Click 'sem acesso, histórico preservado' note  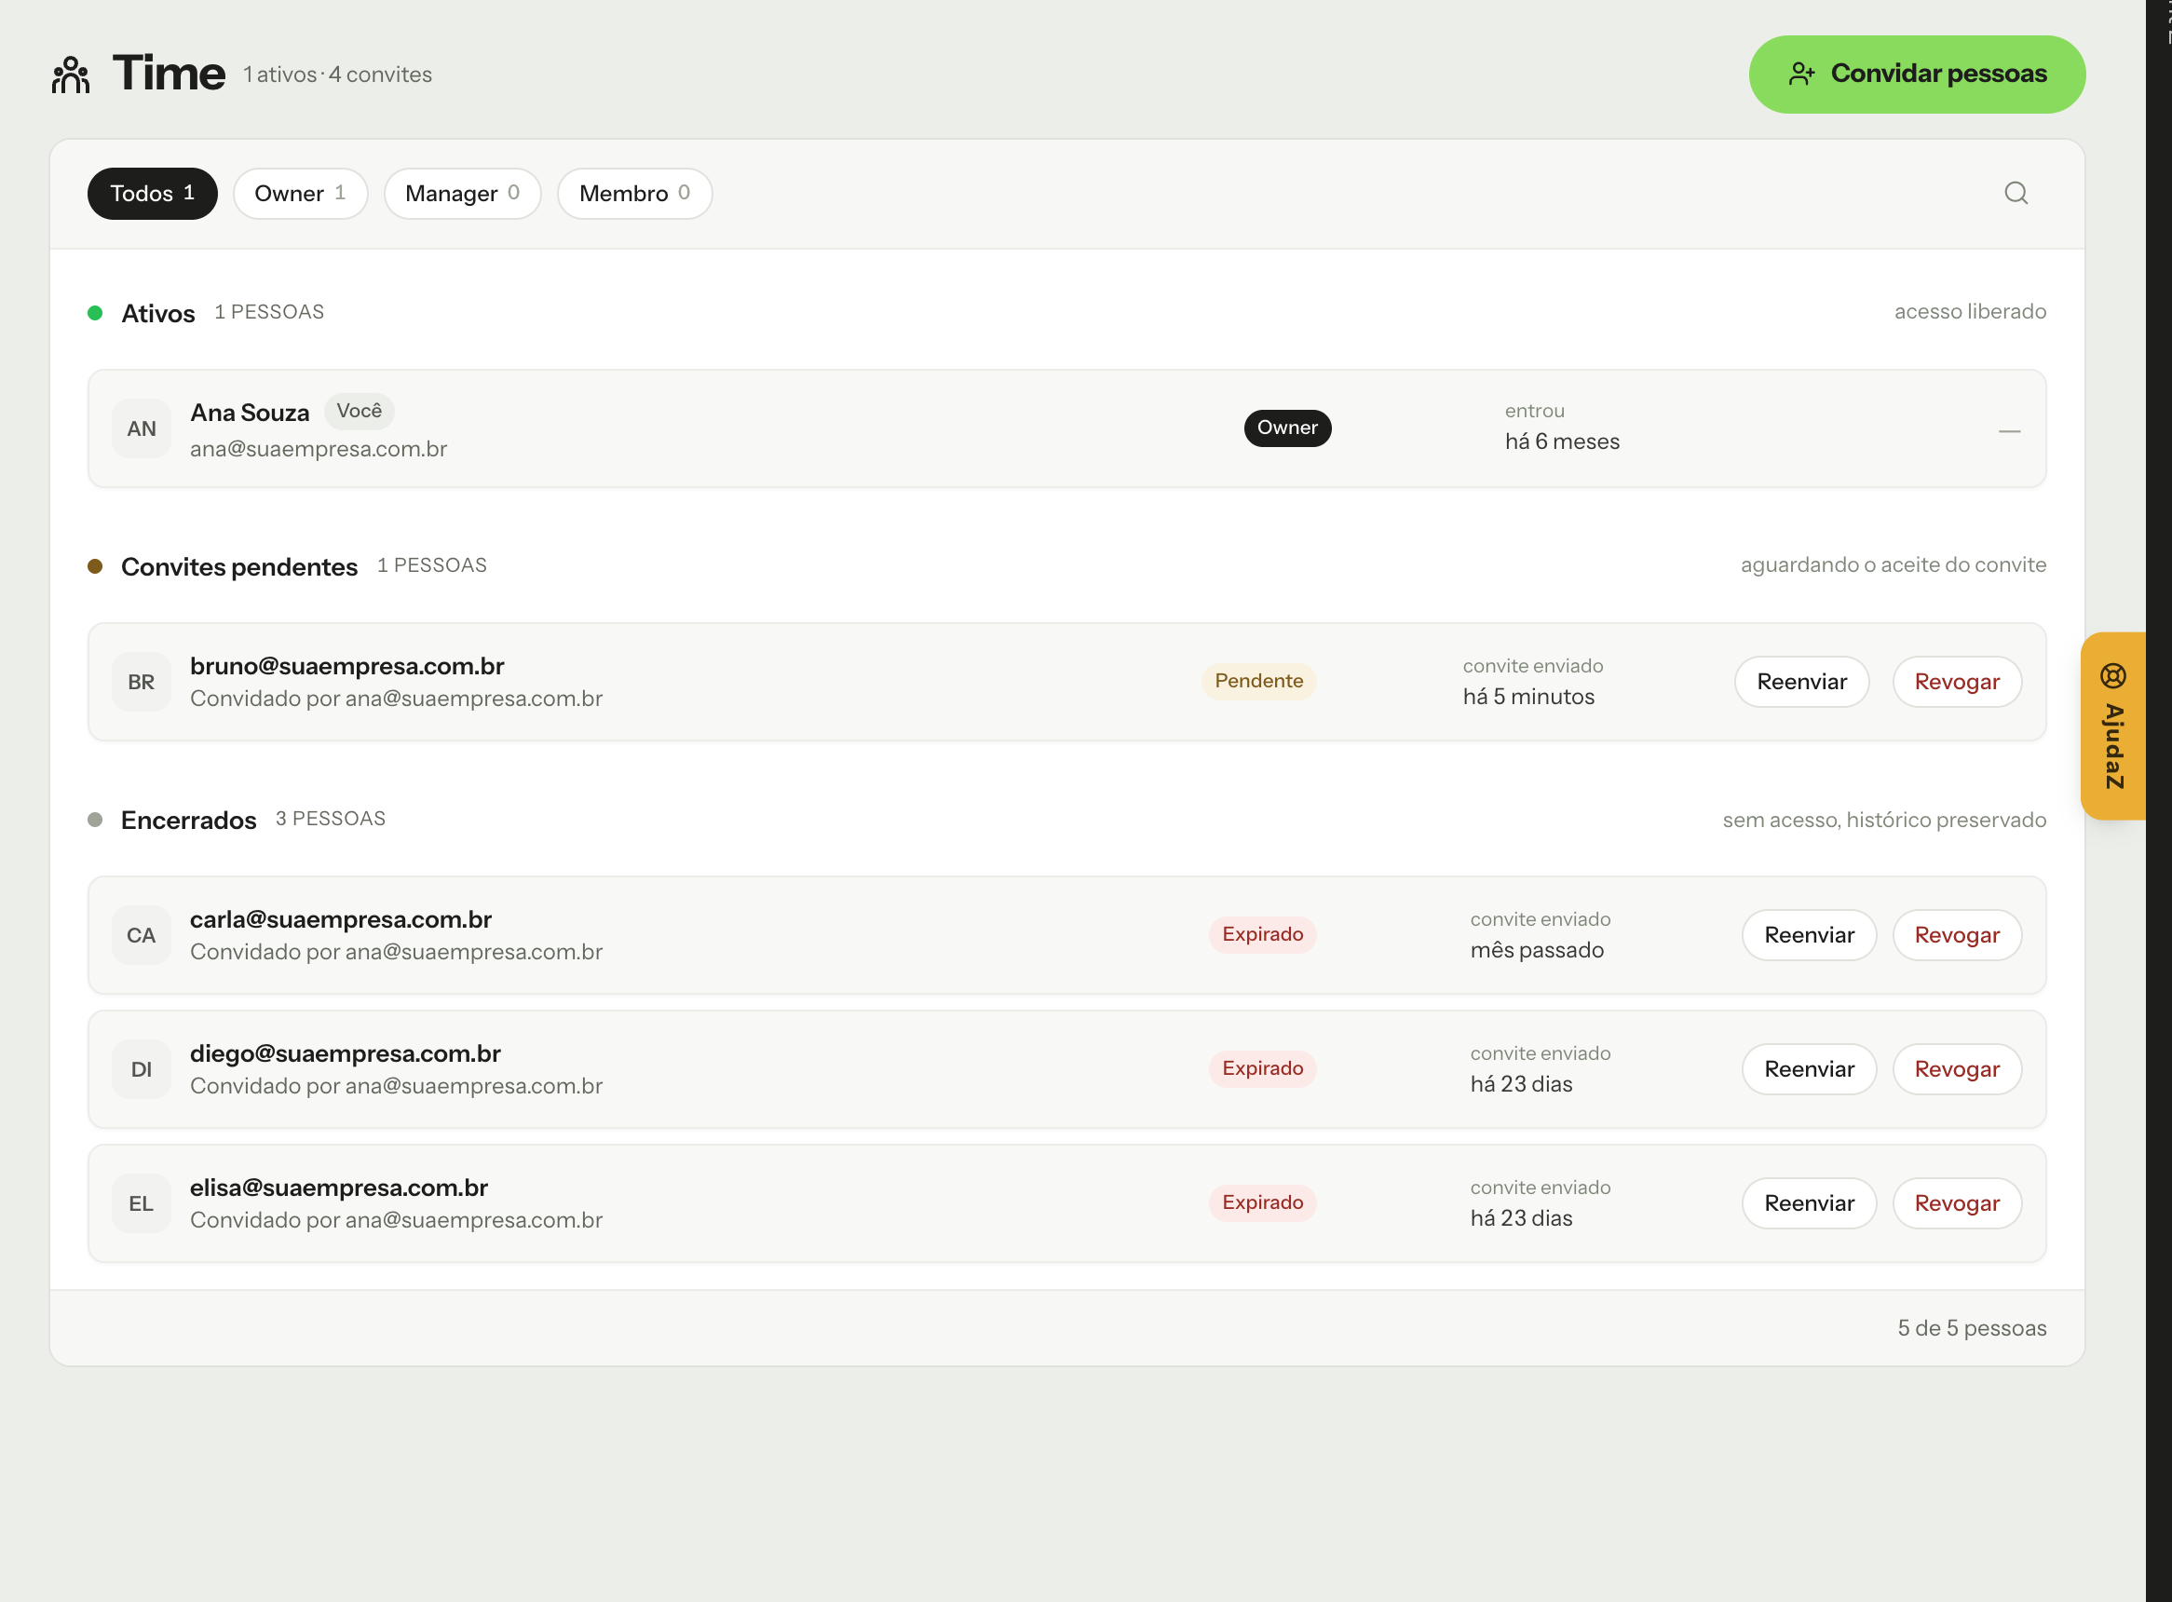[1884, 821]
